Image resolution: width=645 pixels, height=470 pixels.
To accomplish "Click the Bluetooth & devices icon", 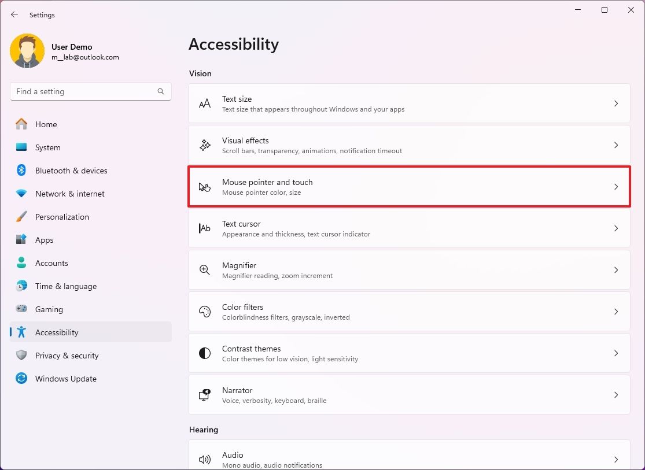I will pyautogui.click(x=21, y=171).
